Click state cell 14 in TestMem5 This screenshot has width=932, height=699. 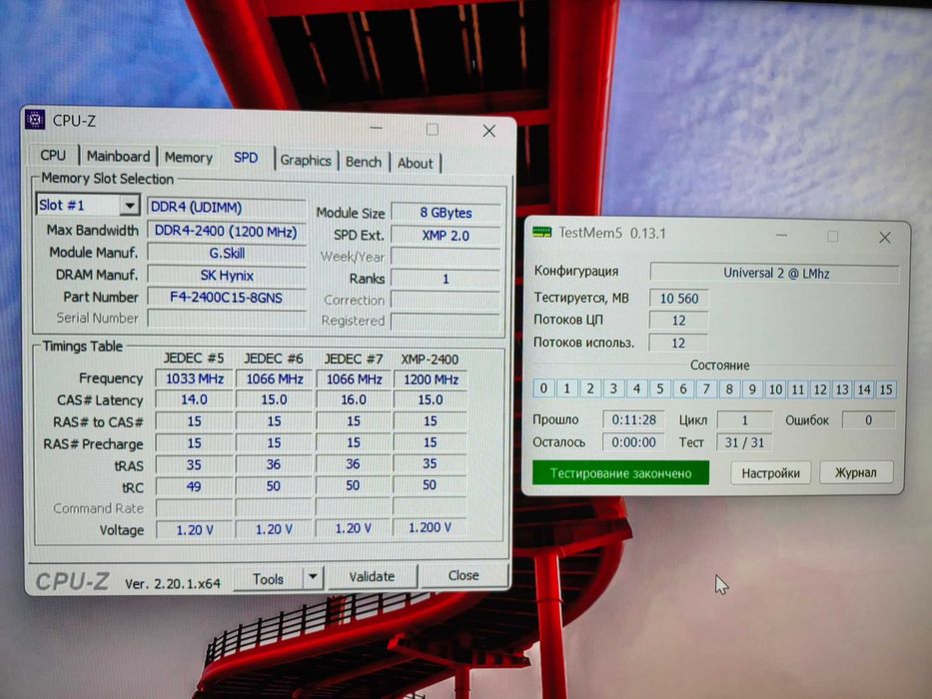coord(864,389)
